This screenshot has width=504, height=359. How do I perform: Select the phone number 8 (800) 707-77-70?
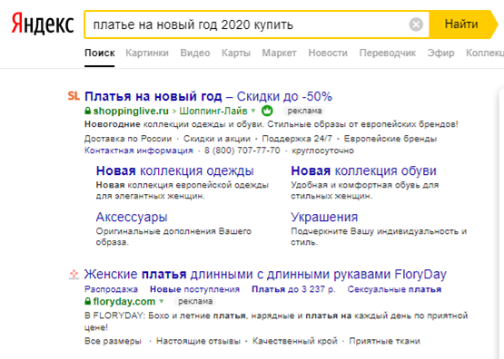pyautogui.click(x=242, y=150)
